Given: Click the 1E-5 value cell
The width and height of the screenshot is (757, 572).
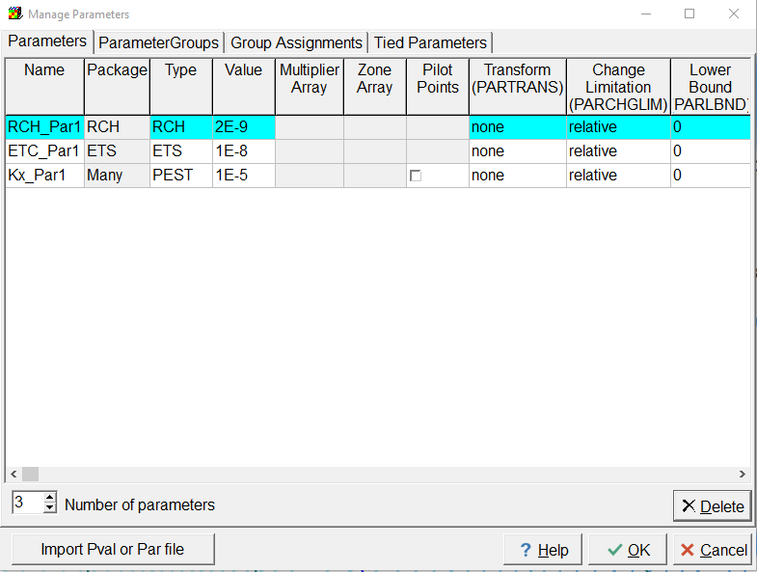Looking at the screenshot, I should tap(244, 176).
